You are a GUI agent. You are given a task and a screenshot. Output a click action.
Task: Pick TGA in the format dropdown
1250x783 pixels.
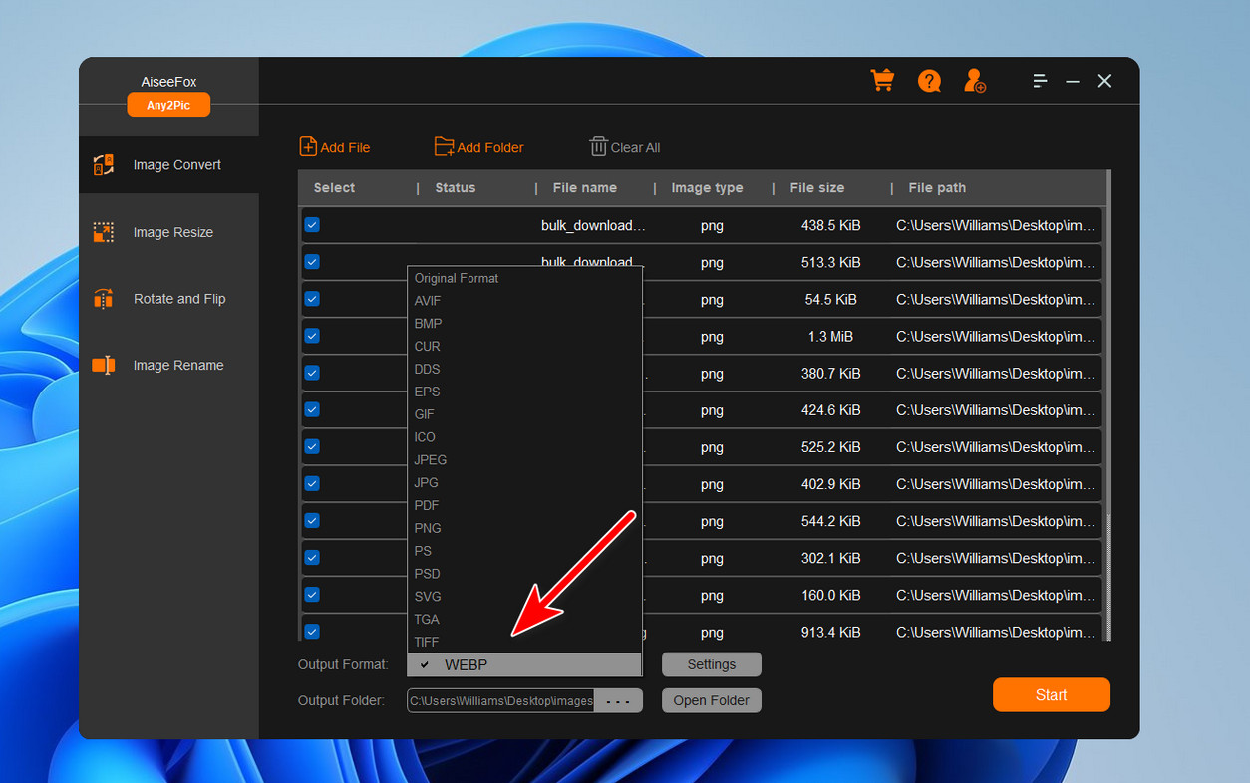click(x=524, y=620)
